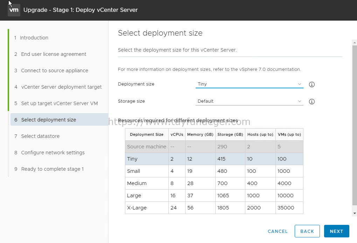The image size is (357, 243).
Task: Click storage value 290 in Source machine row
Action: 222,147
